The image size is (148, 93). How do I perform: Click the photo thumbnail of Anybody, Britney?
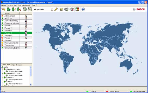coord(26,21)
